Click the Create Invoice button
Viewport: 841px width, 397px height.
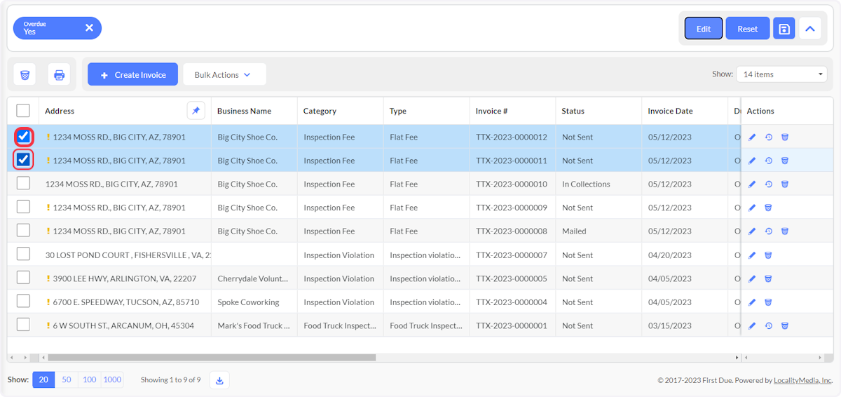tap(133, 74)
